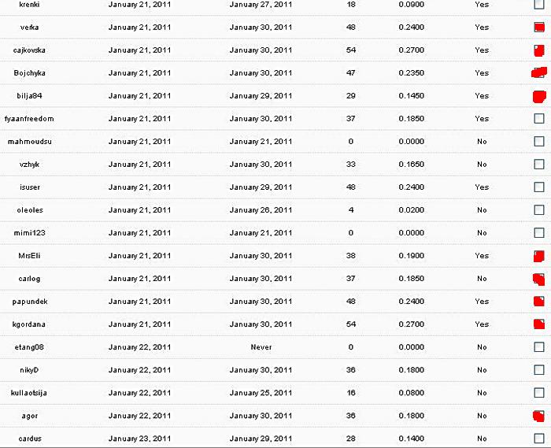The image size is (551, 448).
Task: Tick the nikyD row checkbox
Action: click(x=538, y=369)
